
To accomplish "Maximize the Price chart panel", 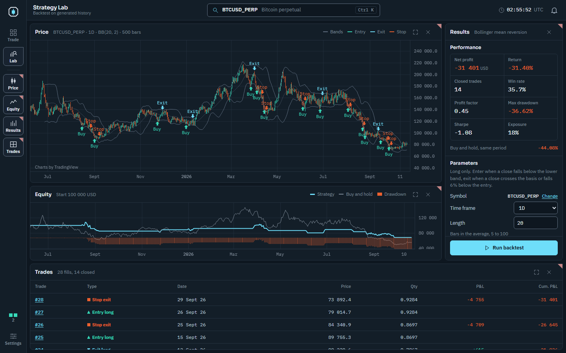I will (x=415, y=32).
